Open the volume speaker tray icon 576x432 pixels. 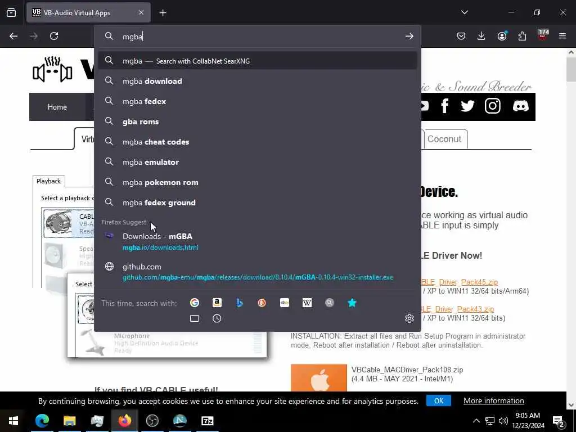(503, 421)
